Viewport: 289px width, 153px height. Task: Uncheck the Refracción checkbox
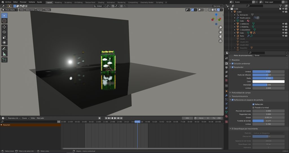(x=253, y=104)
